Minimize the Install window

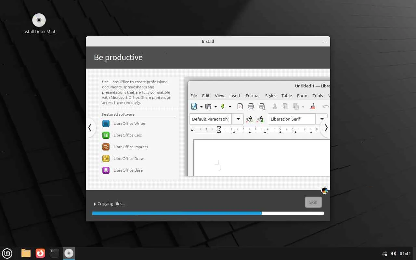(x=325, y=42)
